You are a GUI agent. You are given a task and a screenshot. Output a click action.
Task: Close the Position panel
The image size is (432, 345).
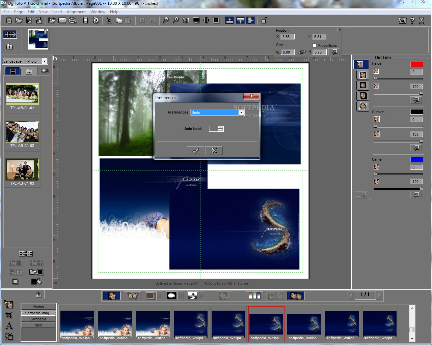click(x=339, y=30)
